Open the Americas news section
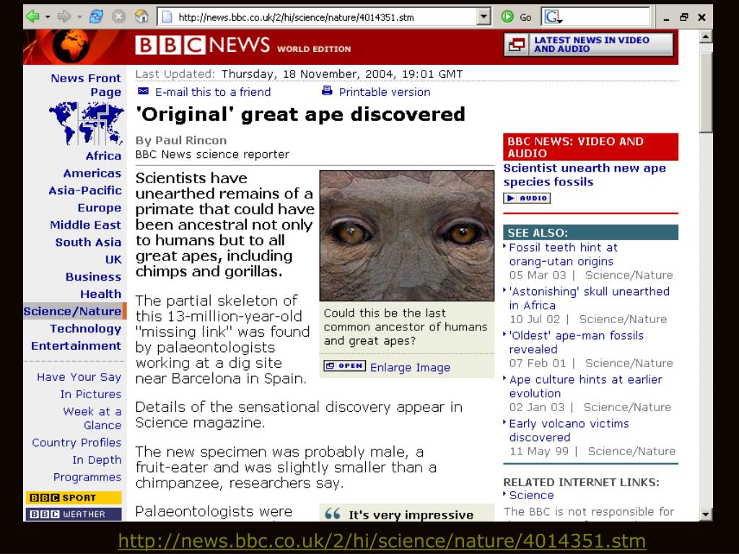 (x=92, y=173)
